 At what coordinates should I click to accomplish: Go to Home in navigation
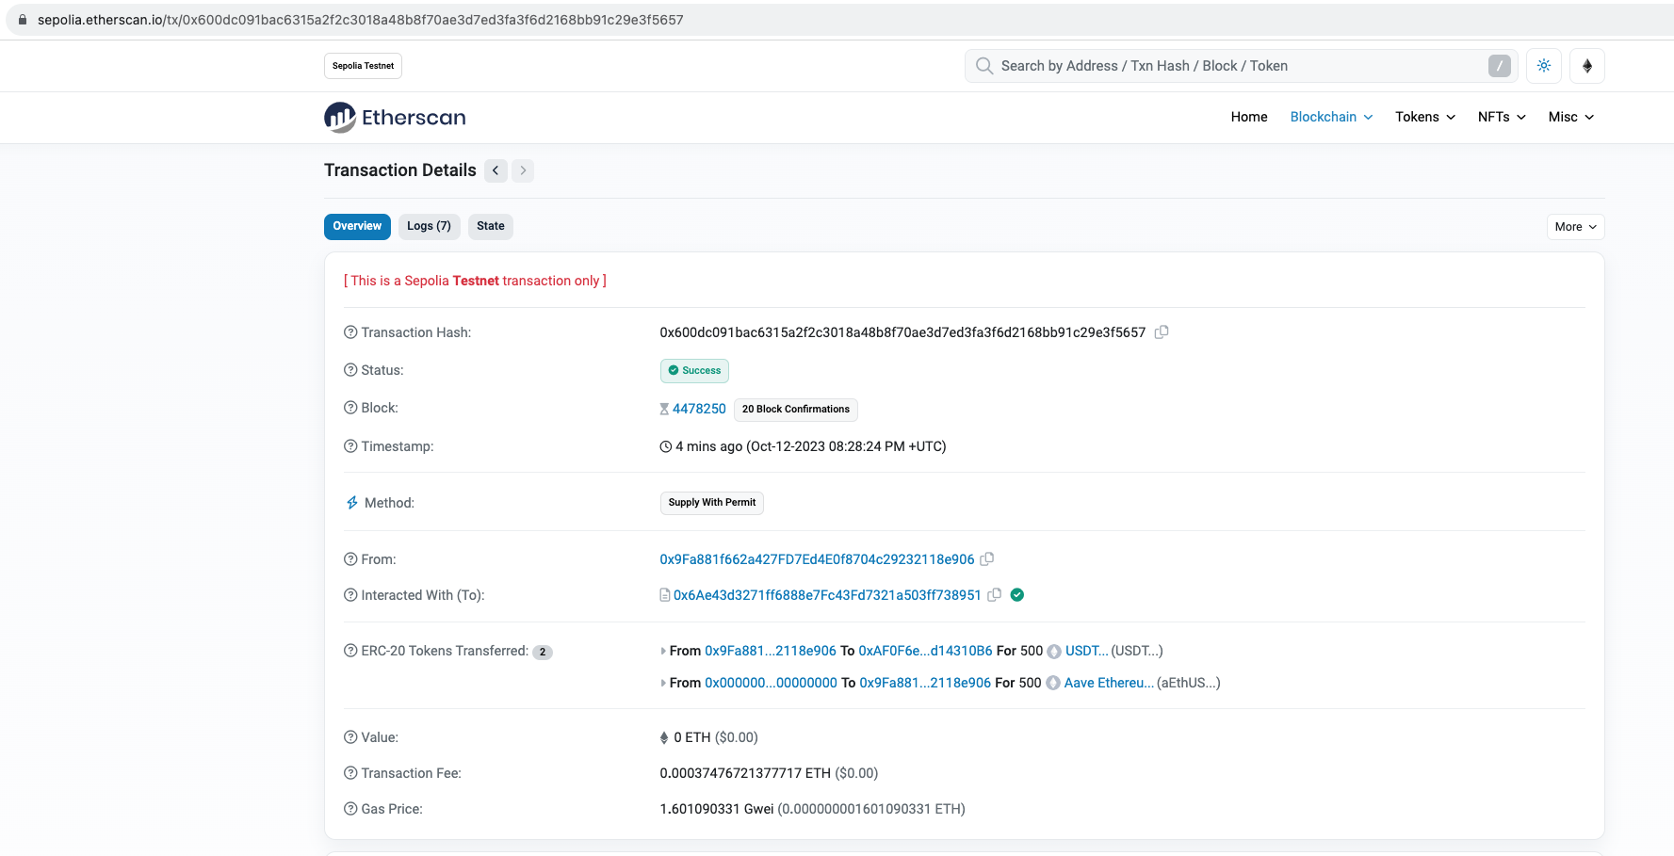1249,117
